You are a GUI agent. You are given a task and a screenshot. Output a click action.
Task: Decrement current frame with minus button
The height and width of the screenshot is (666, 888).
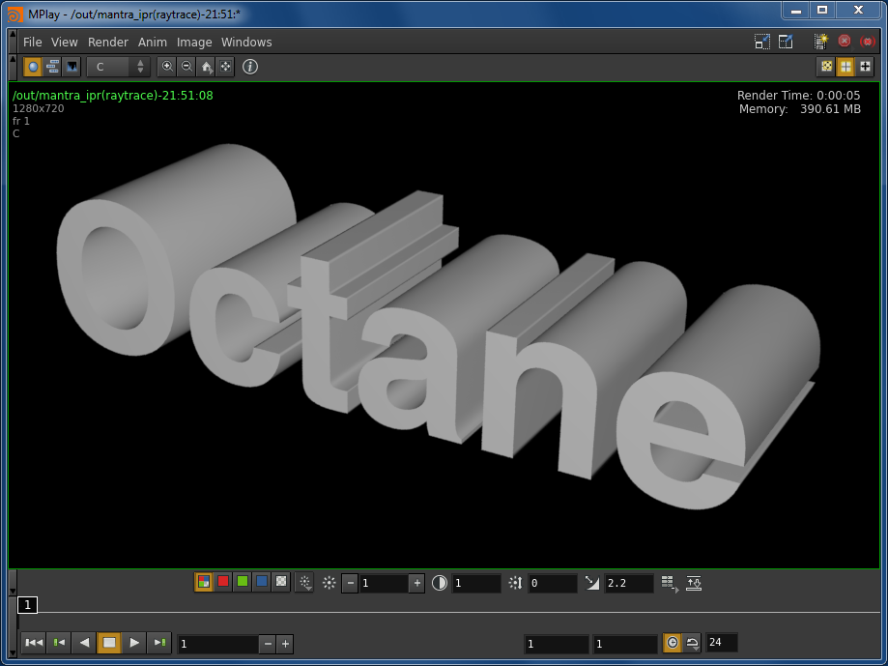[x=268, y=644]
